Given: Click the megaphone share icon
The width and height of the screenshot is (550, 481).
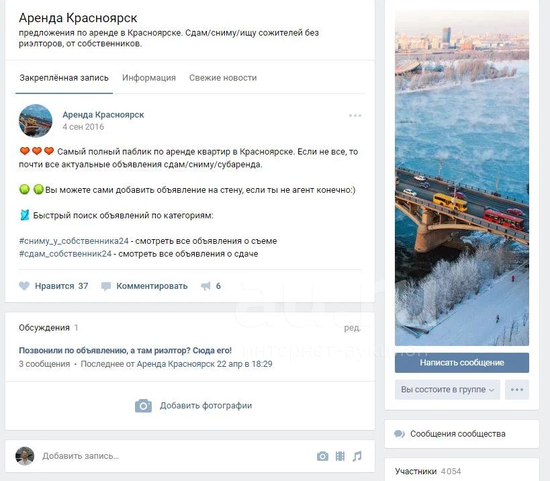Looking at the screenshot, I should pos(205,286).
